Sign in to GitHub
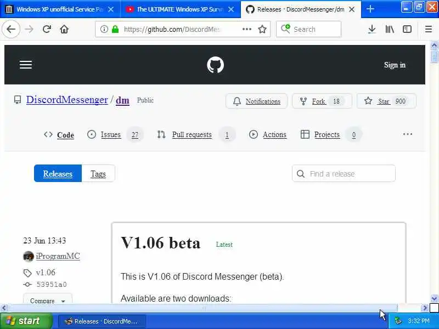Screen dimensions: 439x329 395,65
